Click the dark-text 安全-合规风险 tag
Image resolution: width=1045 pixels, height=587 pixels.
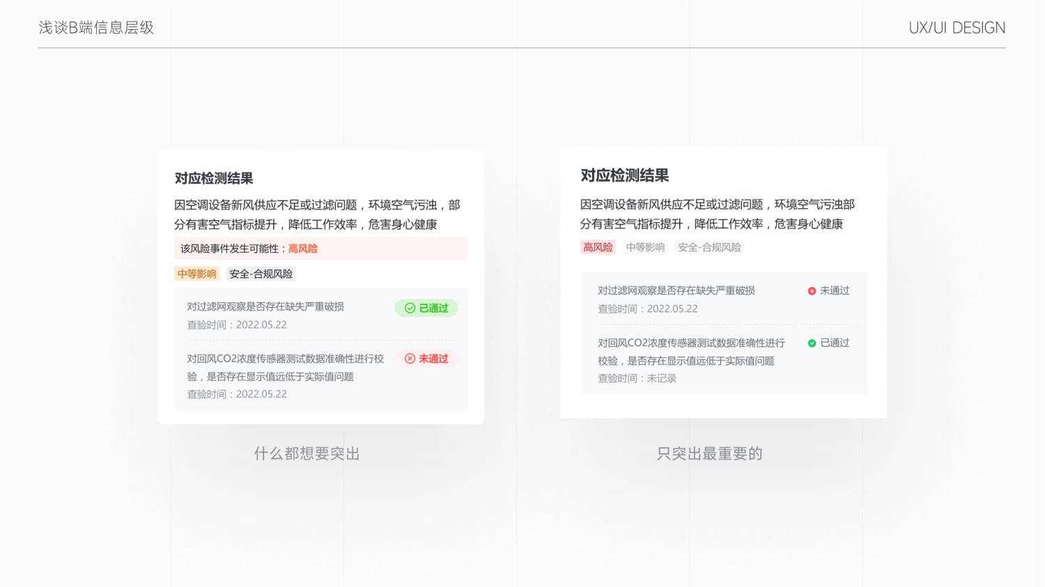point(261,274)
